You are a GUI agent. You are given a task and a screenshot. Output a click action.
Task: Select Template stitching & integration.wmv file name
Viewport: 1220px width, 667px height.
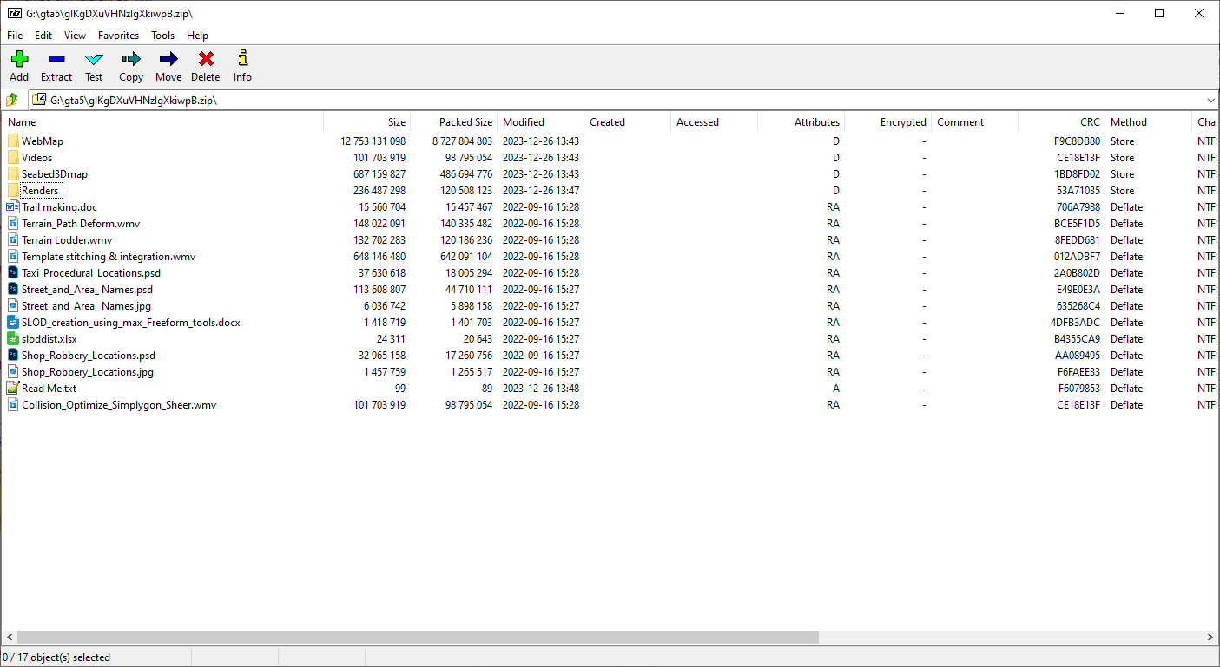coord(109,256)
